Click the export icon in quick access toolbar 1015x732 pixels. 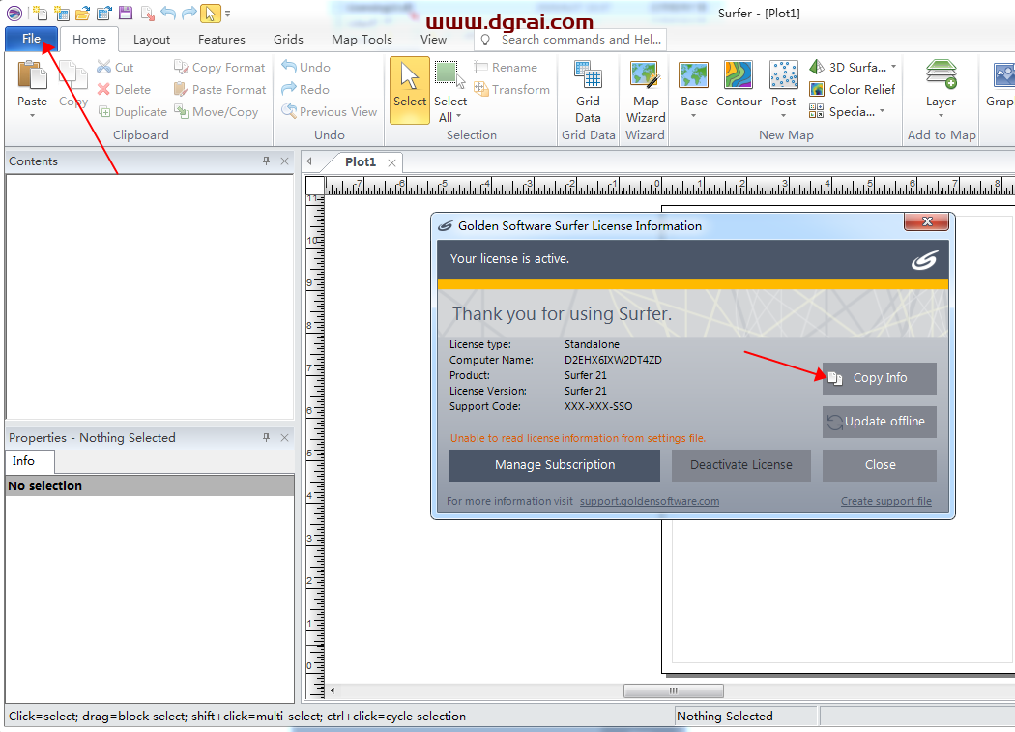[x=147, y=13]
